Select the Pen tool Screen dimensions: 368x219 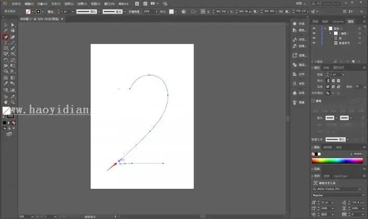coord(6,37)
